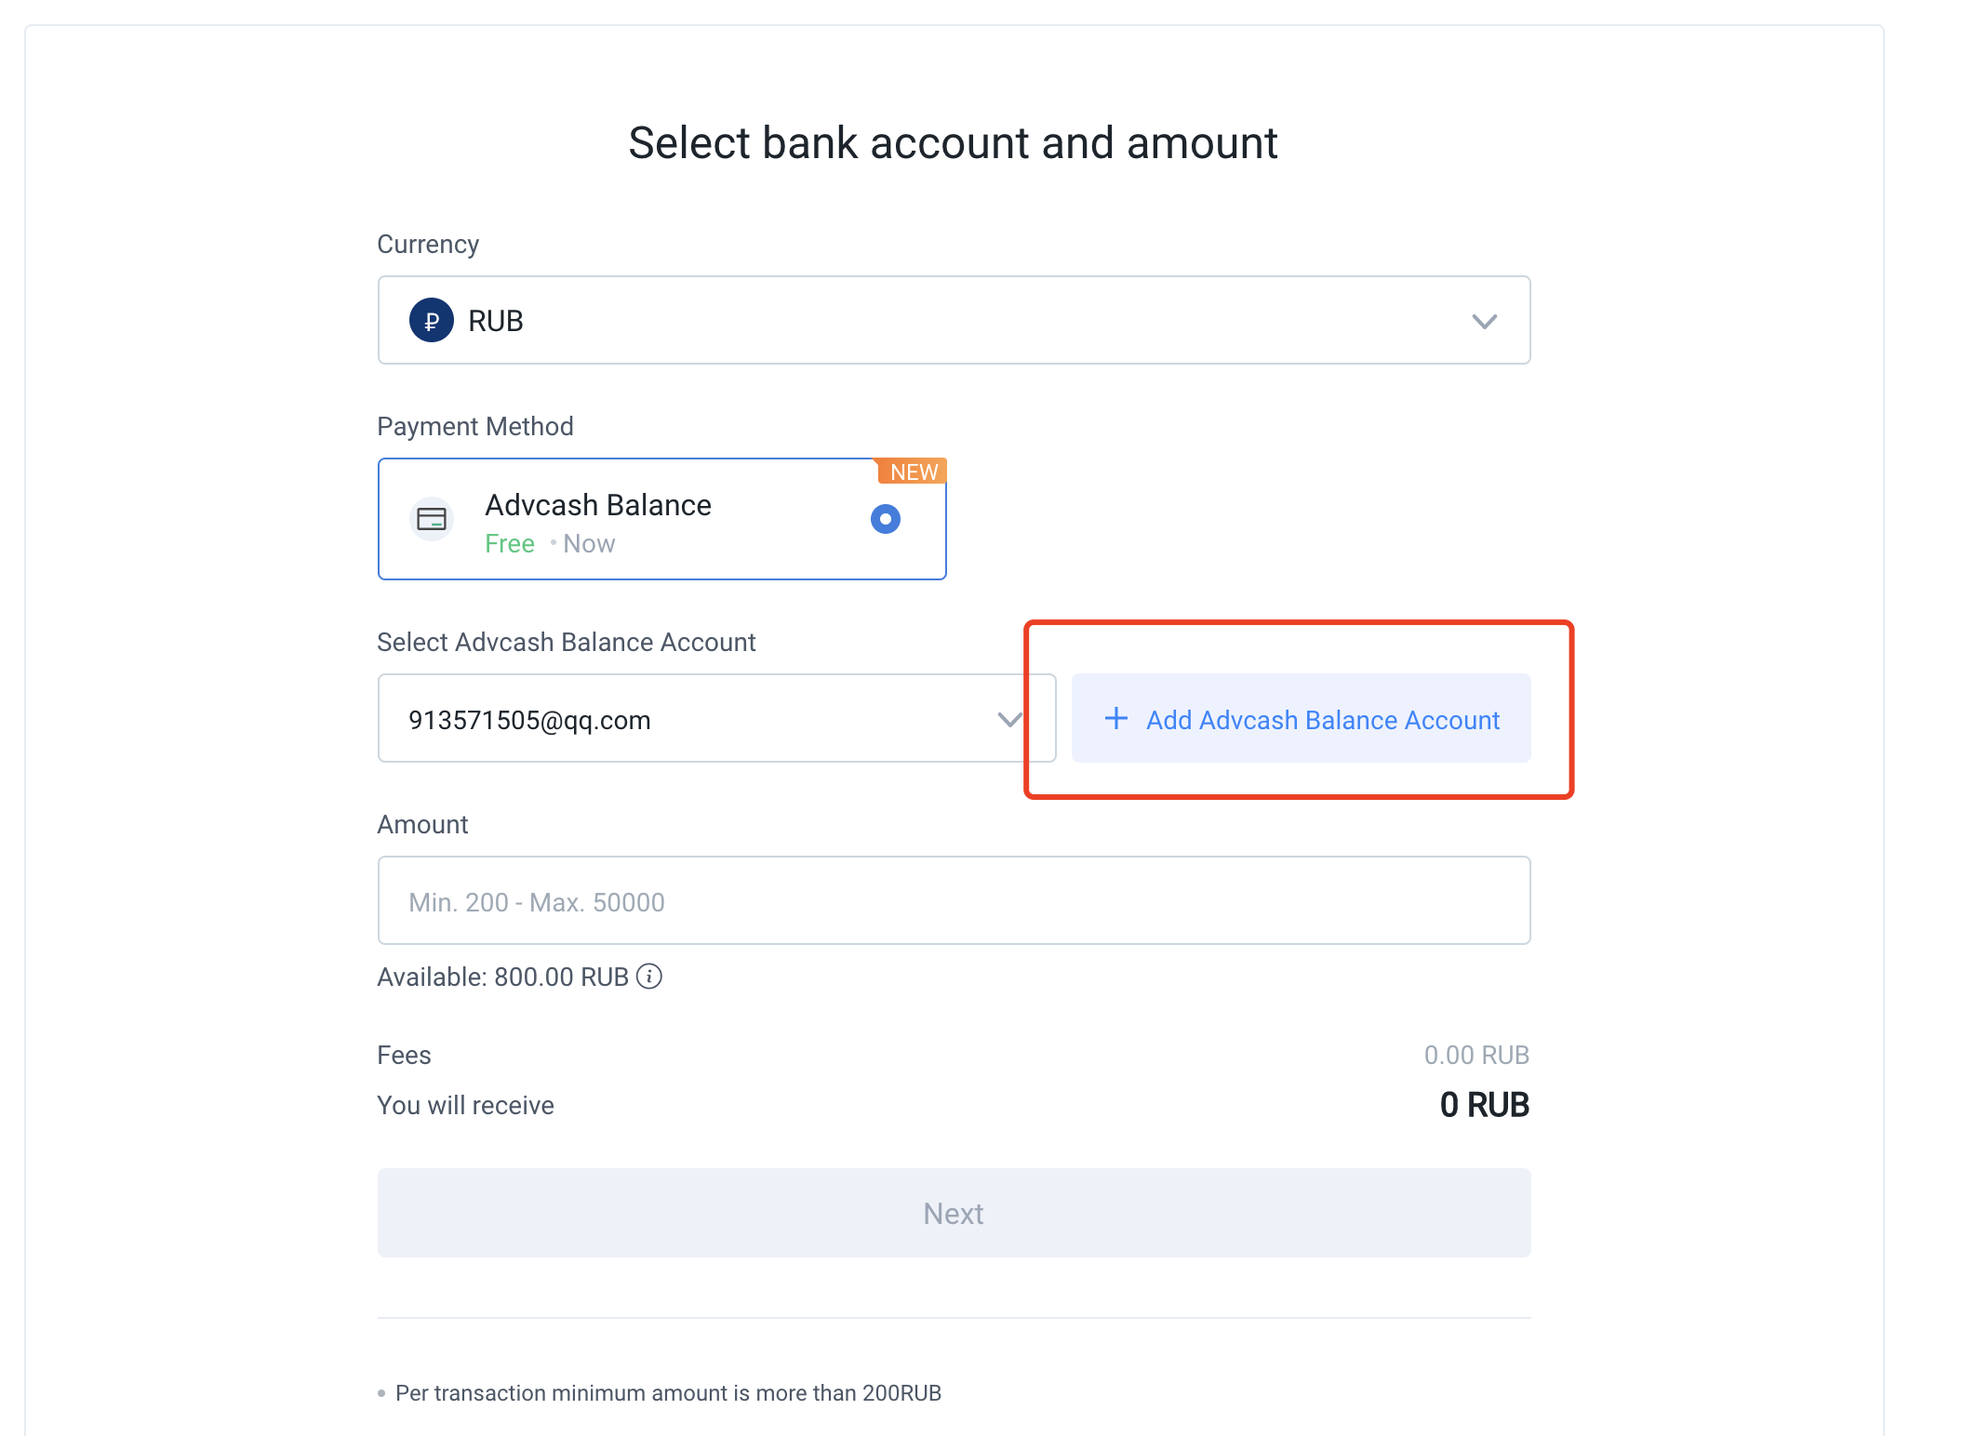This screenshot has height=1436, width=1976.
Task: Expand the Currency dropdown chevron
Action: tap(1484, 322)
